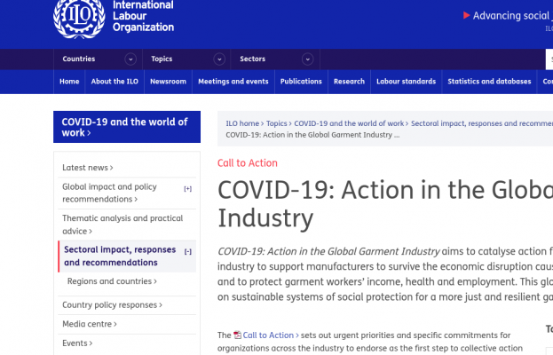Viewport: 553px width, 355px height.
Task: Click red arrow beside Advancing social banner
Action: pos(466,15)
